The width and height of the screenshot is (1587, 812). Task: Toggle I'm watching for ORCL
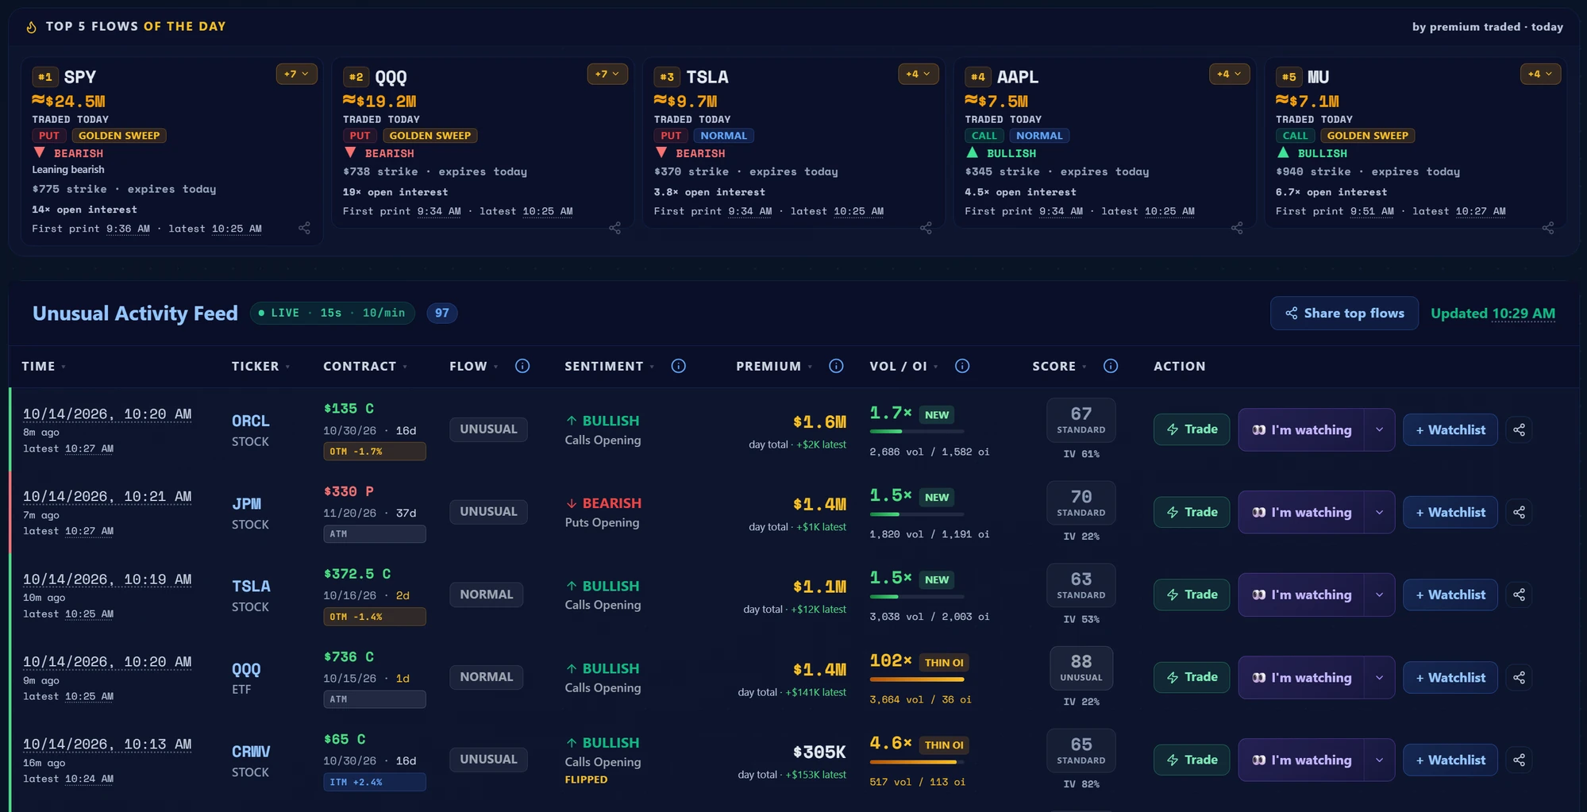(1301, 429)
